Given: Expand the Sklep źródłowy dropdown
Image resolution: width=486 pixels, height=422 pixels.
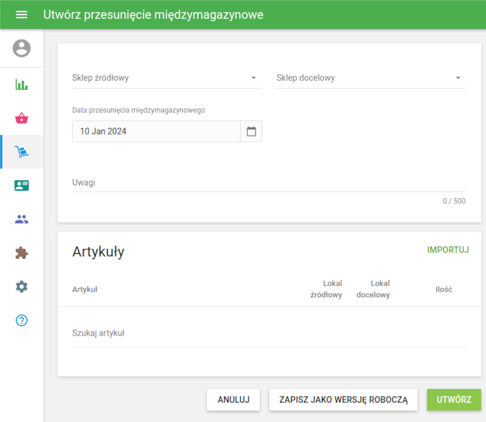Looking at the screenshot, I should (x=254, y=78).
